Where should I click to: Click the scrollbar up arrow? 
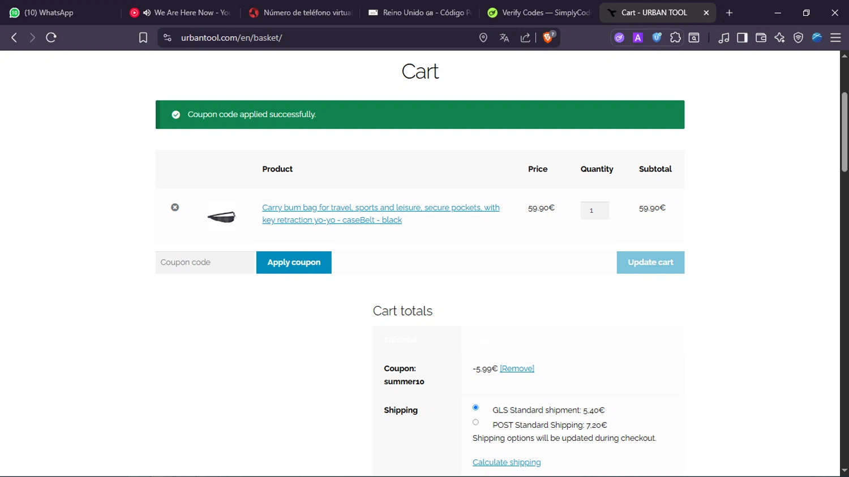tap(844, 55)
